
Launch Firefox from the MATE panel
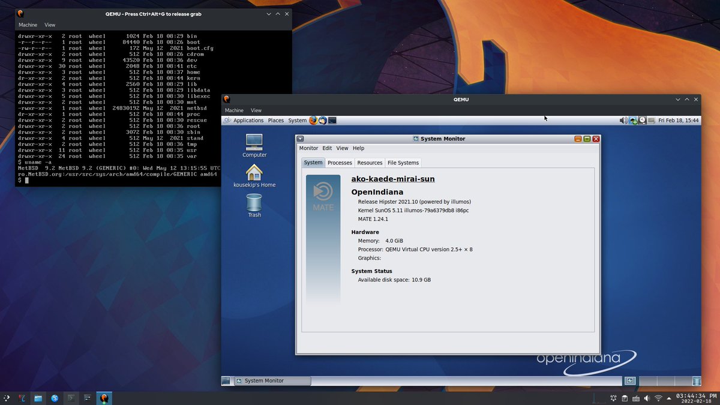(313, 120)
